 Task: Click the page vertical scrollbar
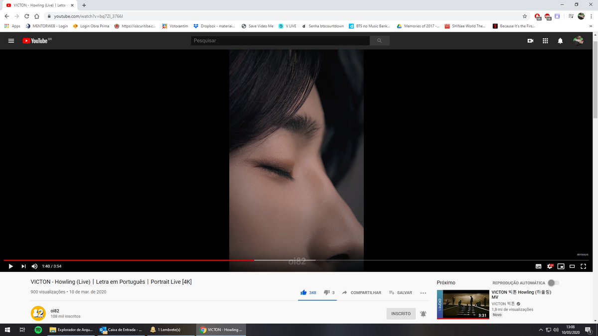click(x=596, y=80)
